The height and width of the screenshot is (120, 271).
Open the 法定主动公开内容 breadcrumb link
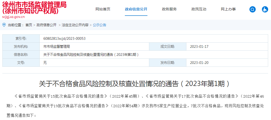coord(75,25)
